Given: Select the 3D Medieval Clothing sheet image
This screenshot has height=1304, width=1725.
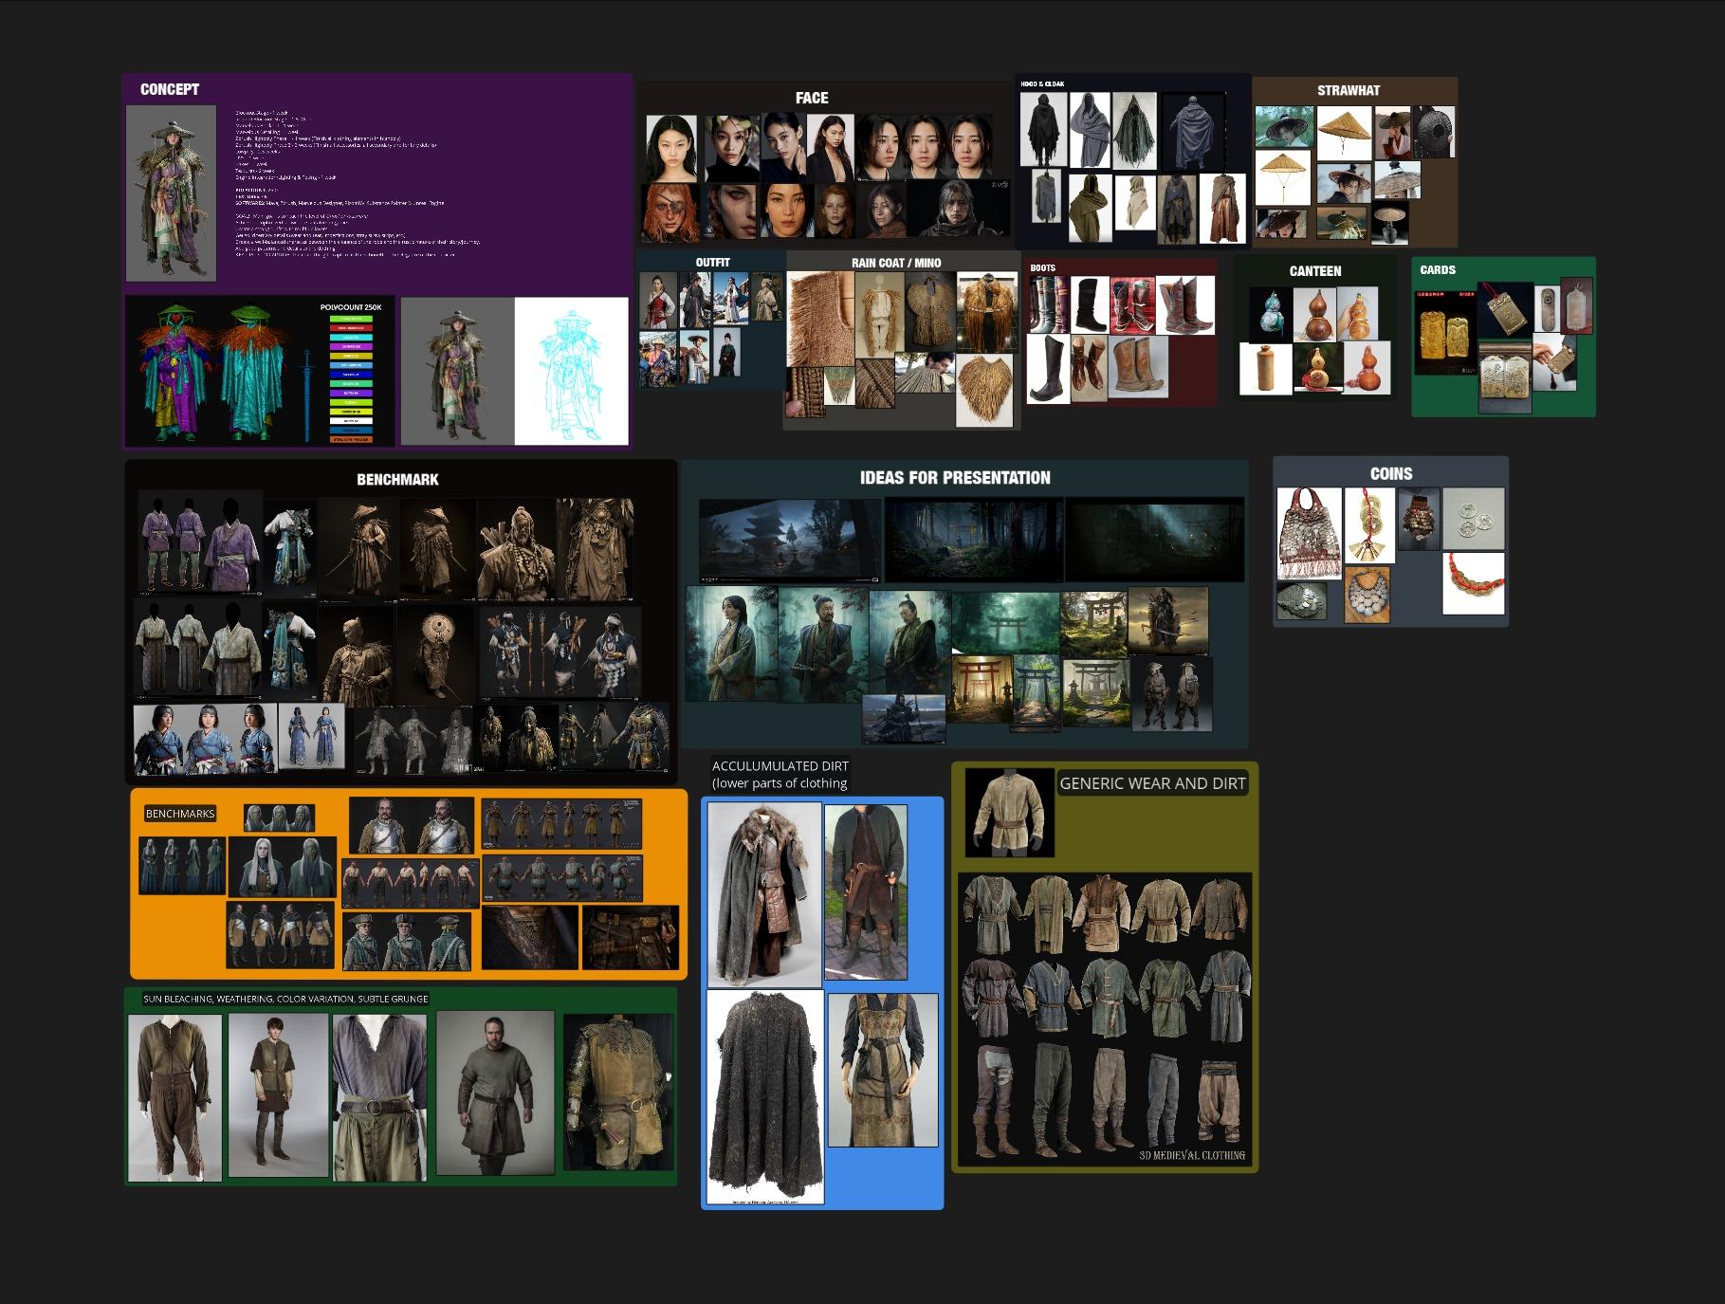Looking at the screenshot, I should tap(1104, 1019).
